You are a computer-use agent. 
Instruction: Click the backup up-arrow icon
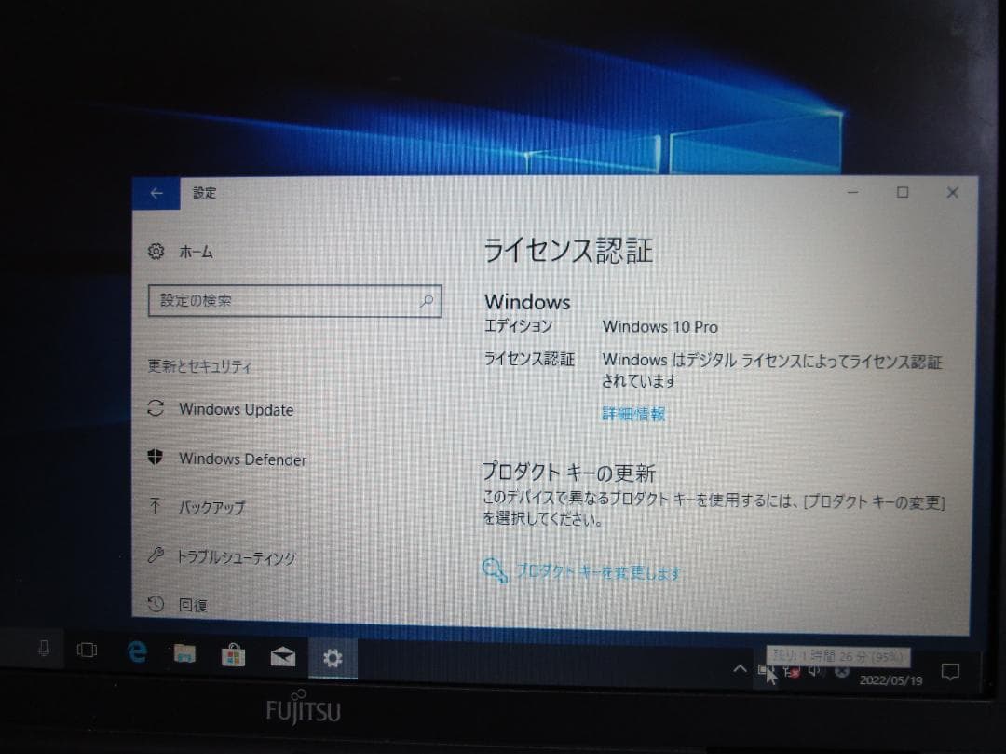(x=155, y=506)
